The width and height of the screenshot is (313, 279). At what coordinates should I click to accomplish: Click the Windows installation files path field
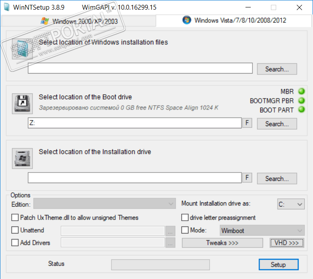pos(140,68)
